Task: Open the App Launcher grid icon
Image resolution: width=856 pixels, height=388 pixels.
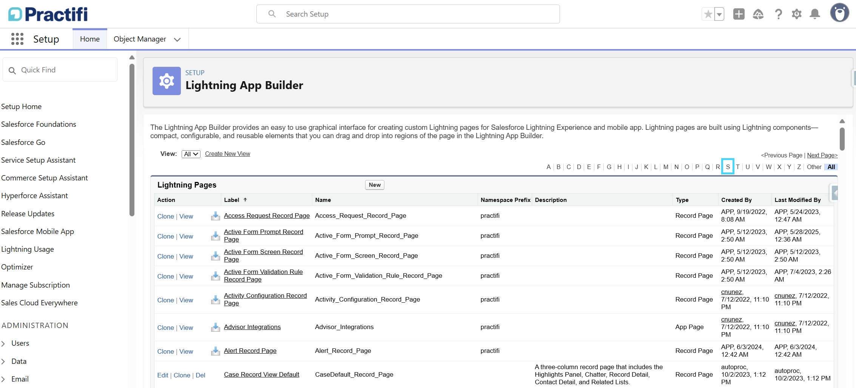Action: pos(17,39)
